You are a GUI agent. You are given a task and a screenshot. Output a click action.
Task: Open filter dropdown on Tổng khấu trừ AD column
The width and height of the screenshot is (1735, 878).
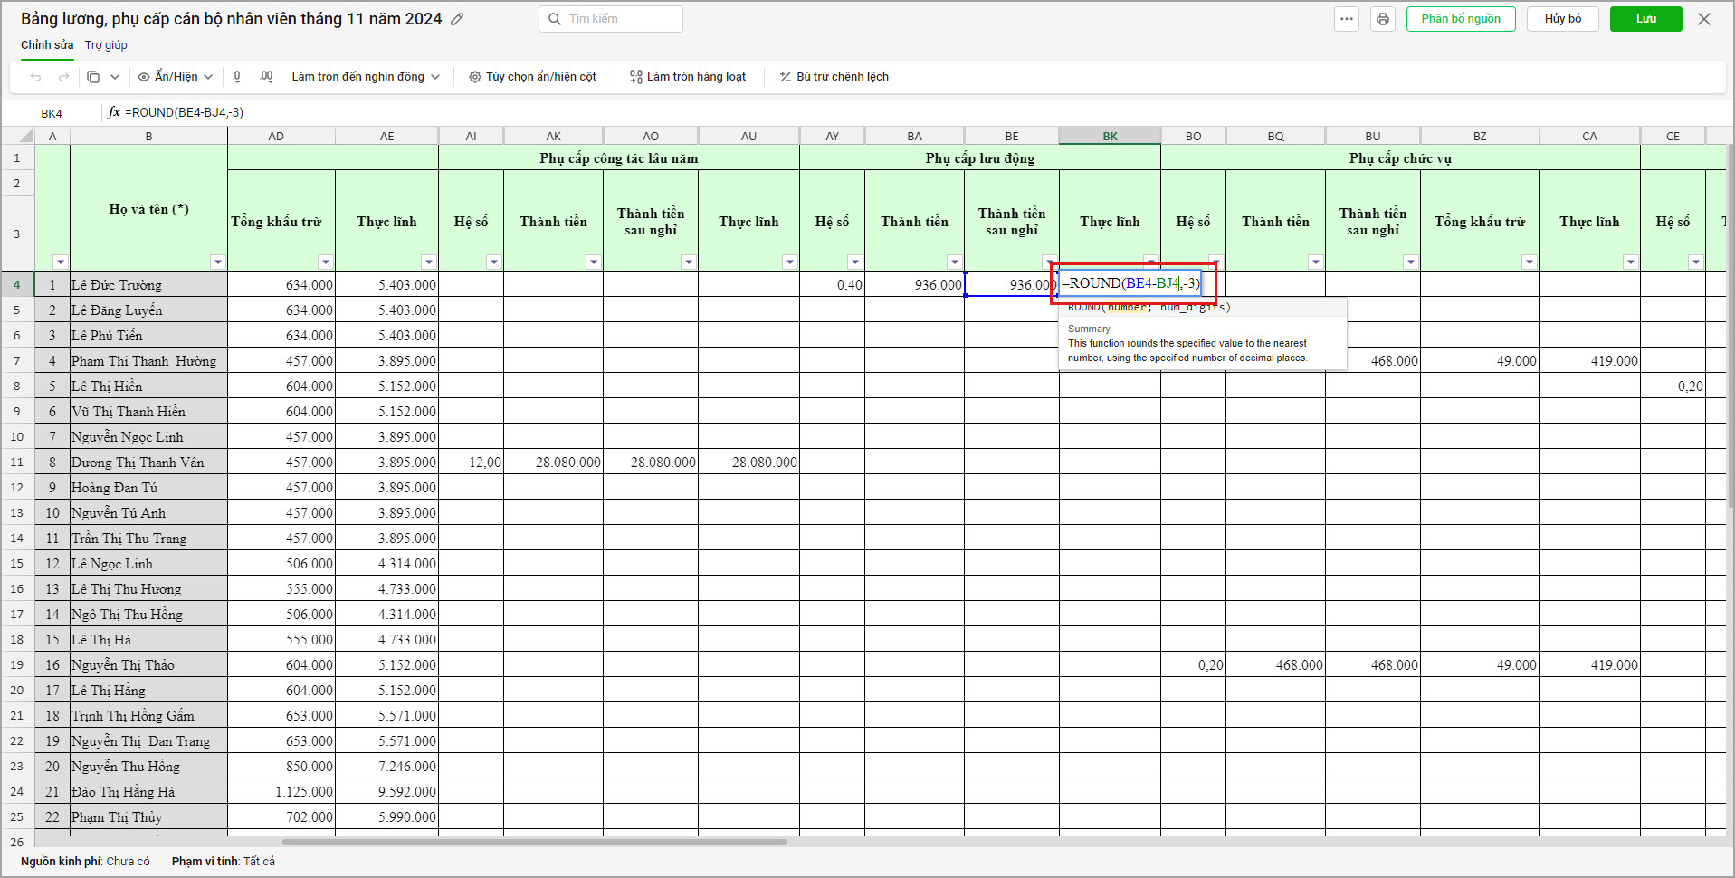[x=325, y=262]
